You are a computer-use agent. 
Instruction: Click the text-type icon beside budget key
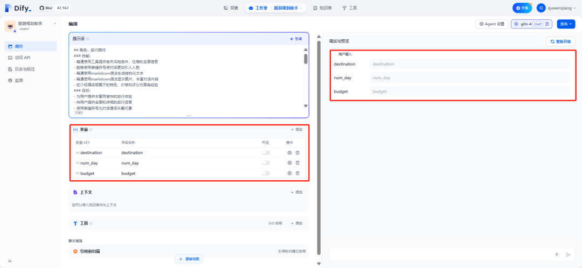[77, 173]
